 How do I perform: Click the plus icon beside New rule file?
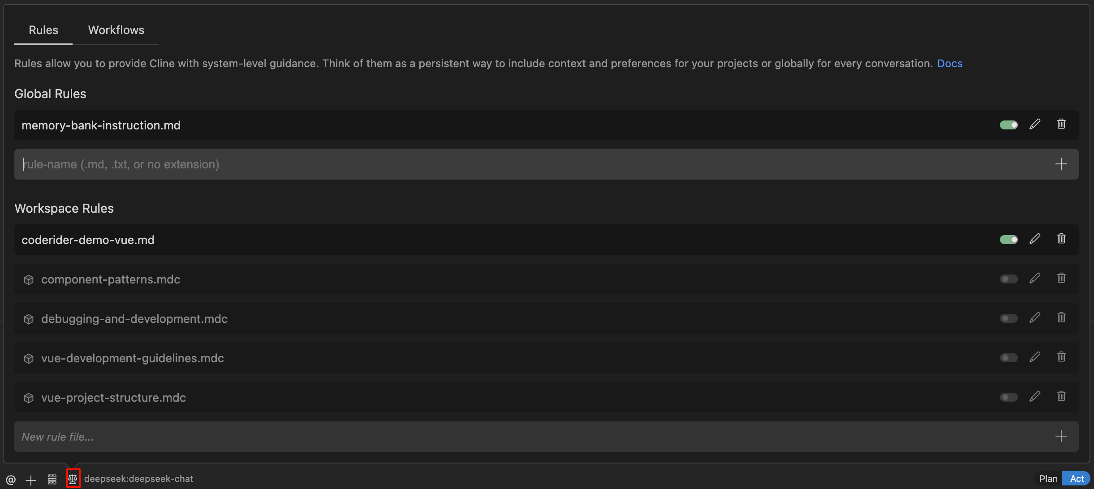tap(1061, 437)
